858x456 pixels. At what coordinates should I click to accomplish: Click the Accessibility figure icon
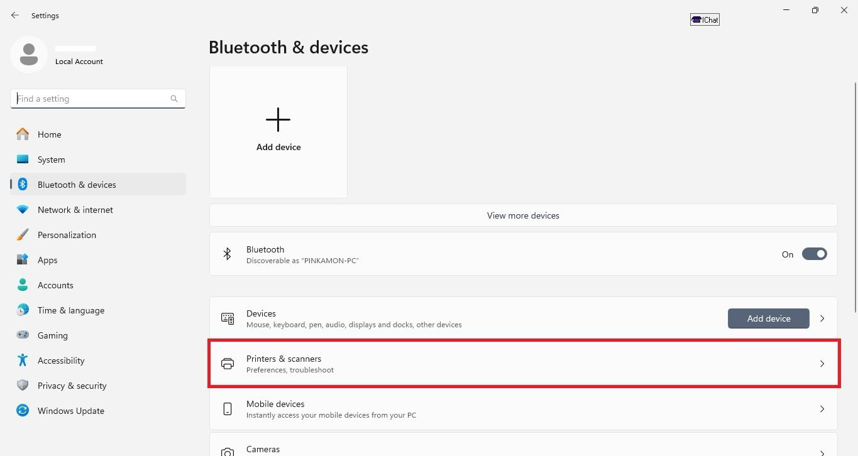pyautogui.click(x=23, y=361)
